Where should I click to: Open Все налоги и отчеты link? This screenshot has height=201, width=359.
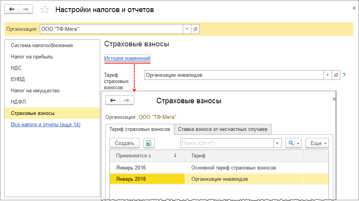coord(46,125)
